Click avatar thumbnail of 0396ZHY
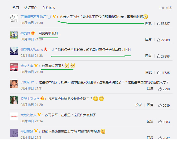 [14, 84]
